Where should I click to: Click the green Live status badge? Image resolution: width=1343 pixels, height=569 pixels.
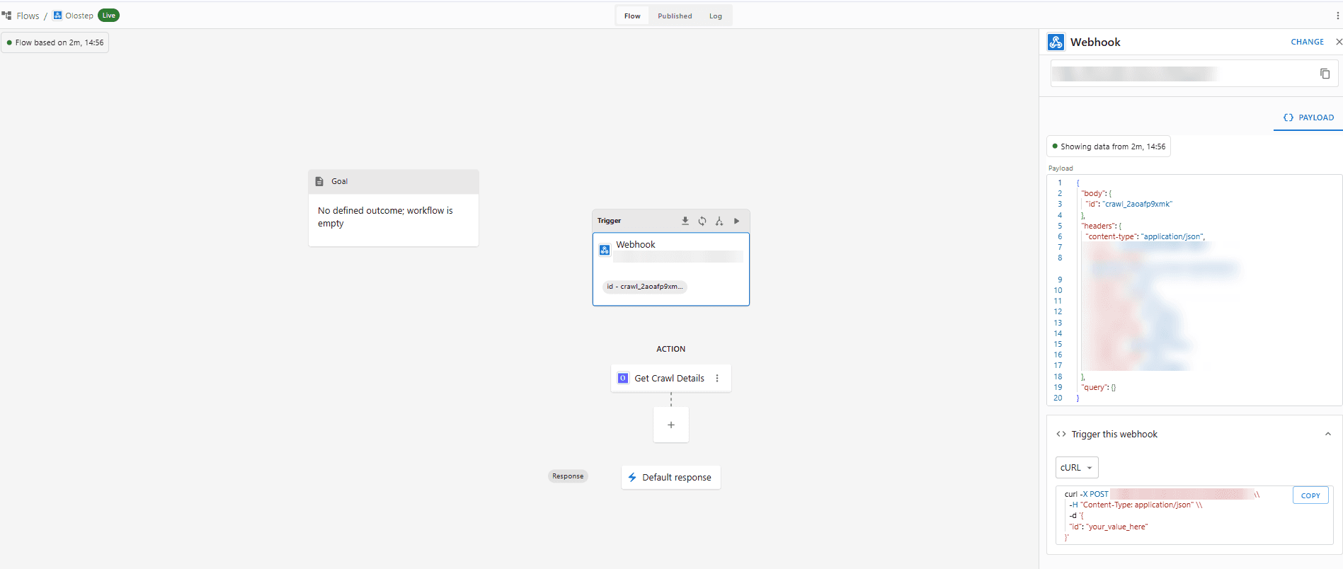click(x=108, y=16)
